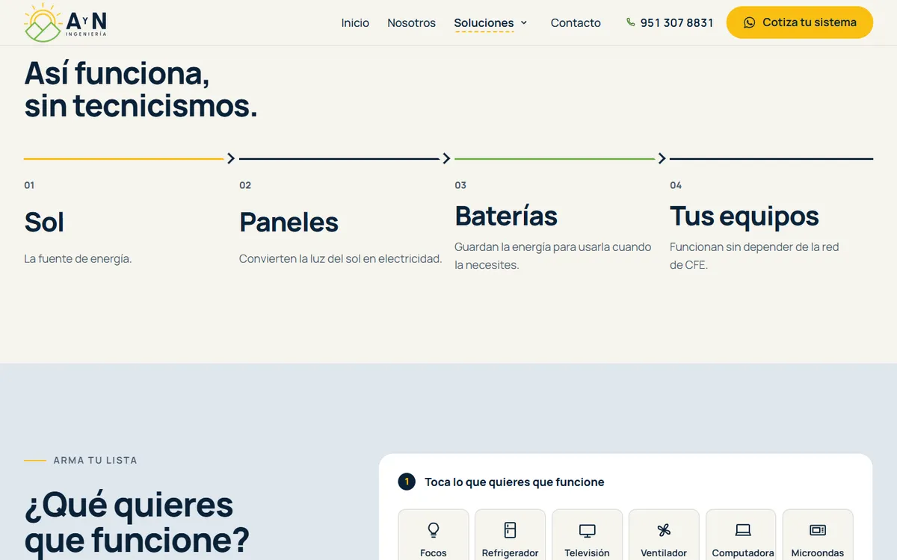Navigate to Contacto
897x560 pixels.
point(576,22)
